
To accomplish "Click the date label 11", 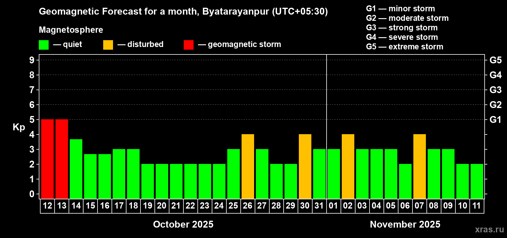I will click(x=477, y=206).
